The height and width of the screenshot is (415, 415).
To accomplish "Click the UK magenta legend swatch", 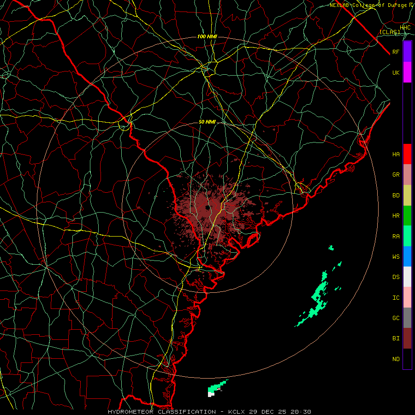I will point(407,72).
